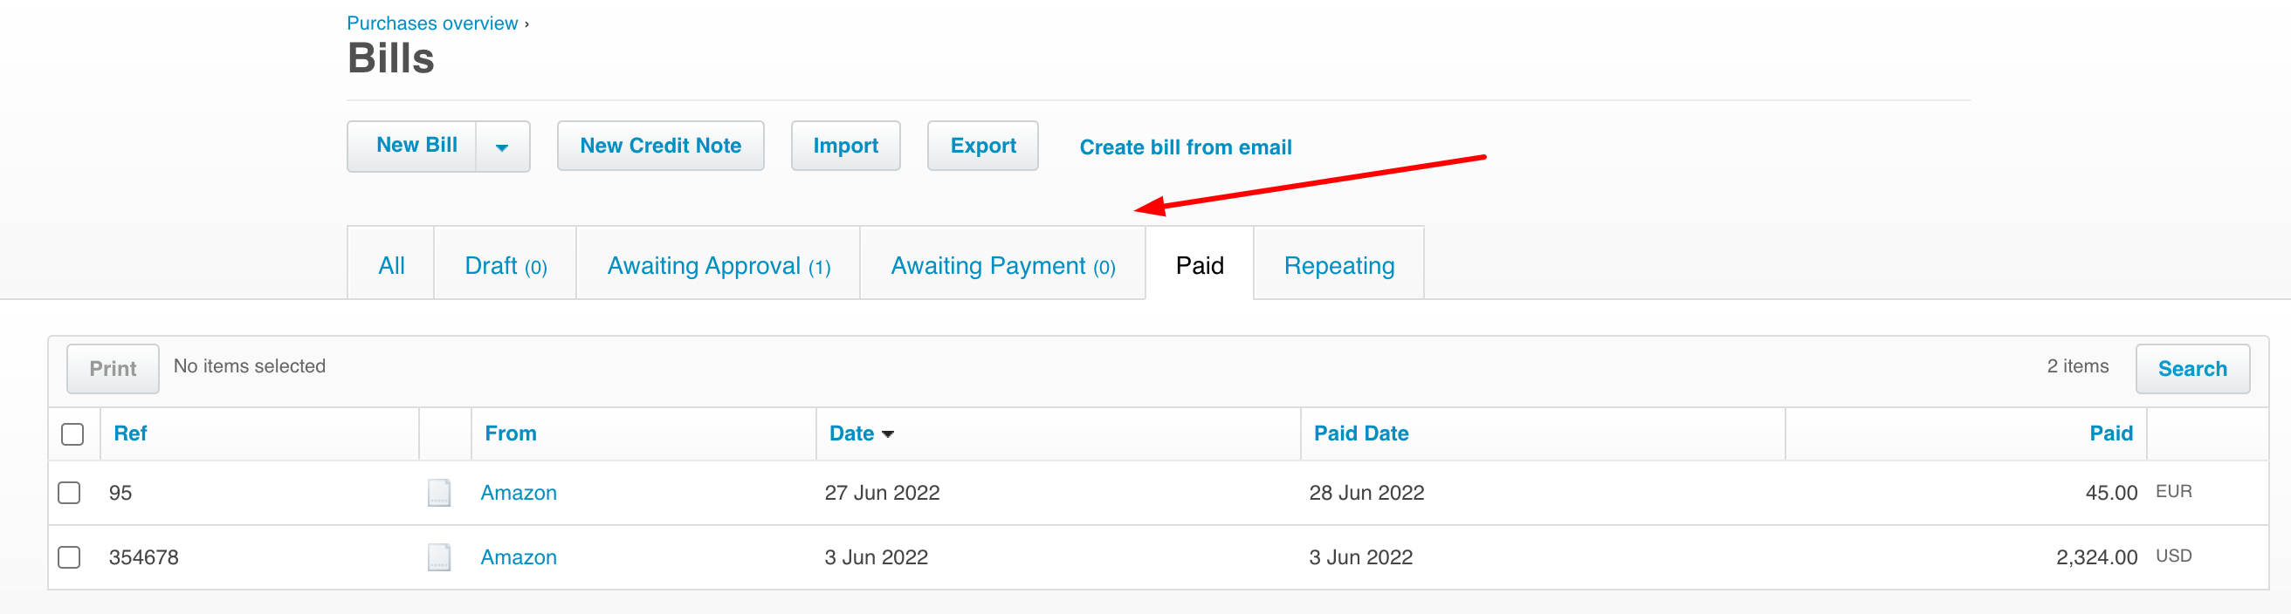Click the Import button
2291x614 pixels.
click(846, 146)
